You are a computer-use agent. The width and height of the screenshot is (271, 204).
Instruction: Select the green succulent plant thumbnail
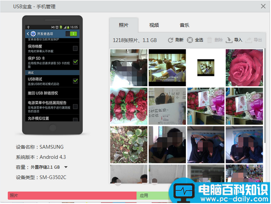129,145
